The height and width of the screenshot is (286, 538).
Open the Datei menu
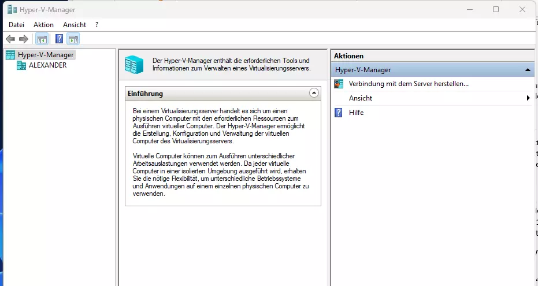(x=16, y=25)
